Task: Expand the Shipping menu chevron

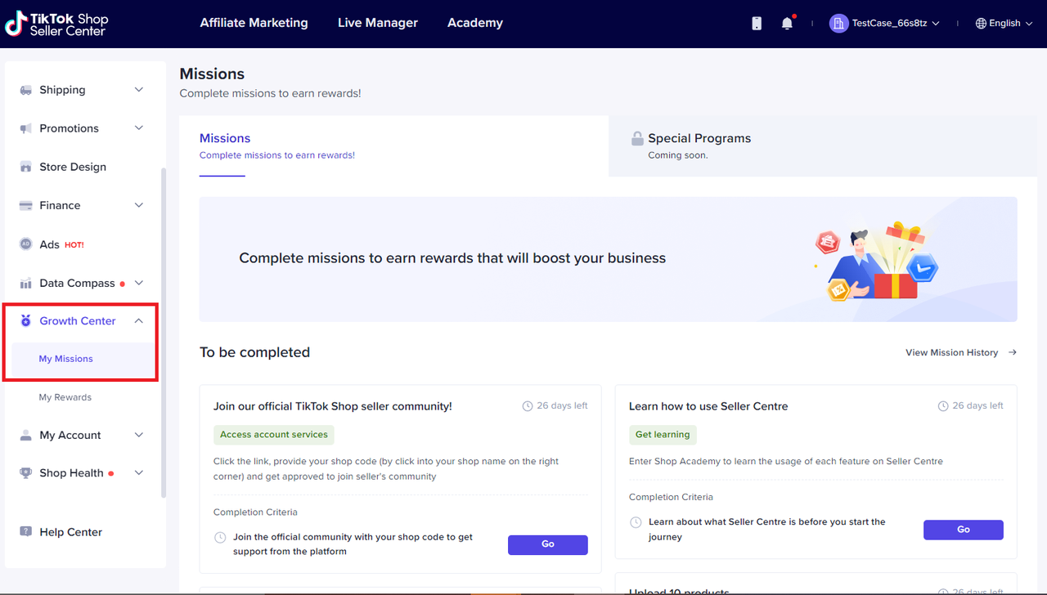Action: point(139,90)
